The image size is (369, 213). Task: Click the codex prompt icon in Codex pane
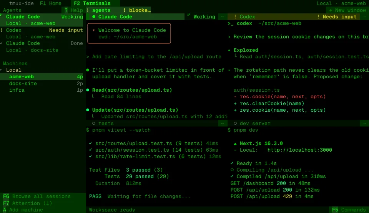[x=230, y=23]
